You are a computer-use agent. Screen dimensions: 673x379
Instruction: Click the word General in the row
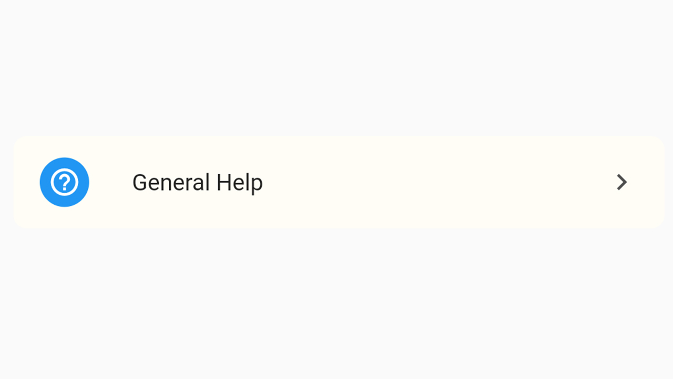click(171, 183)
